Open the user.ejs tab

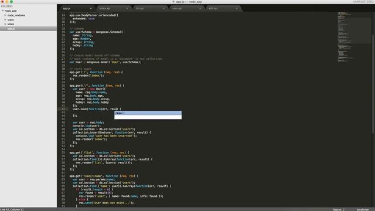[x=177, y=8]
